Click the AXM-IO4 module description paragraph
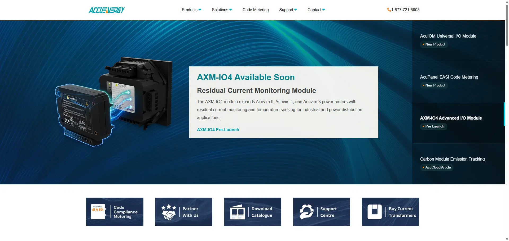This screenshot has height=241, width=509. tap(279, 110)
